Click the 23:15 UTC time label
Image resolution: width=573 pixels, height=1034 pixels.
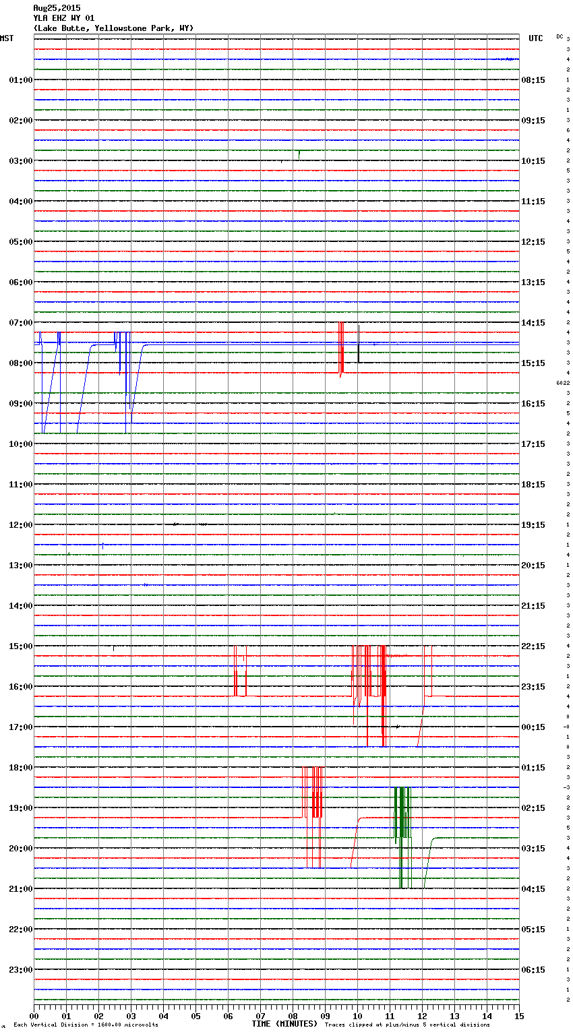pos(533,686)
